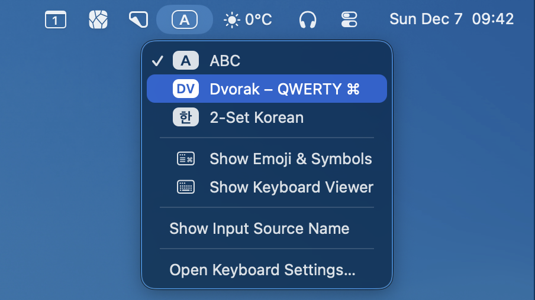
Task: Switch to Dvorak – QWERTY ⌘ layout
Action: [x=267, y=89]
